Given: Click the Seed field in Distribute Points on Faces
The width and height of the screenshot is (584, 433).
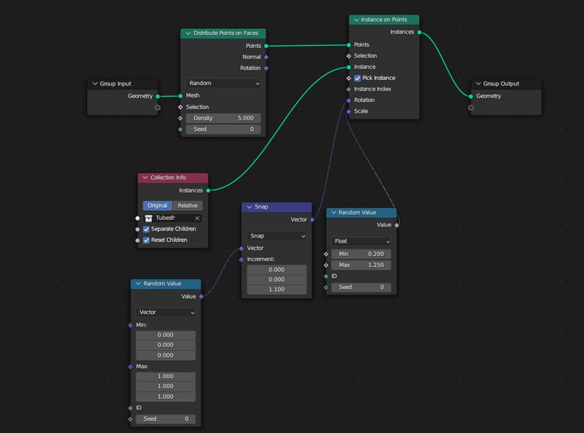Looking at the screenshot, I should 224,129.
